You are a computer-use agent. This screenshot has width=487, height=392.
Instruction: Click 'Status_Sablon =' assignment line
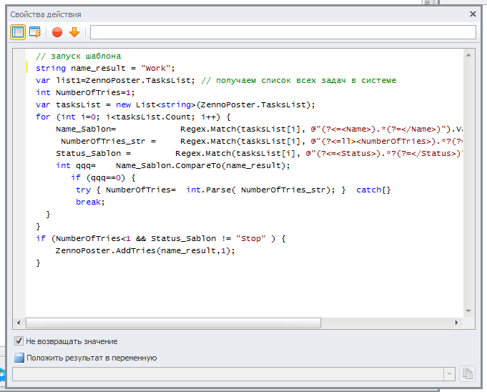(x=93, y=154)
